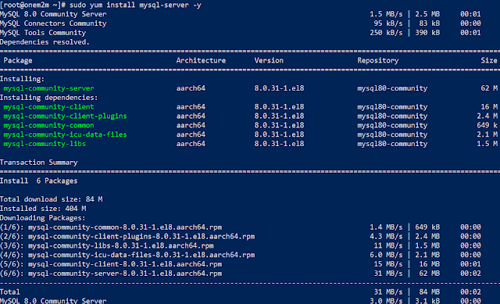Screen dimensions: 500x304
Task: Select the green 'mysql-community-common' package name
Action: click(x=48, y=125)
